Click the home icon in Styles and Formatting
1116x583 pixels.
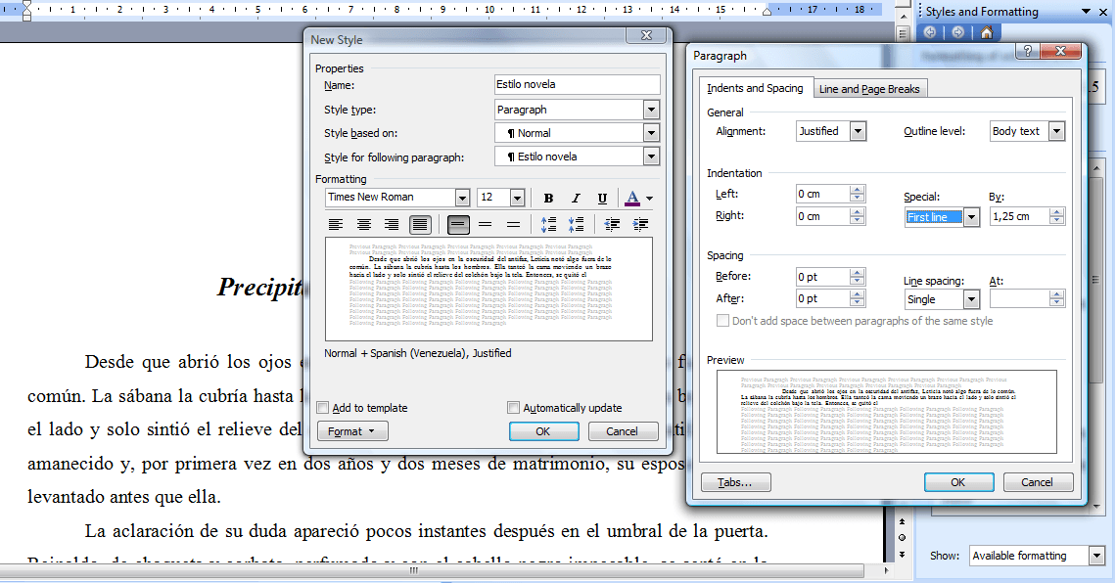987,32
